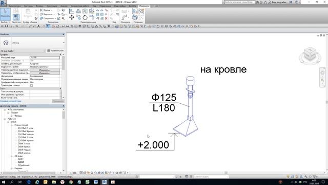Click the Изменить тип button
The width and height of the screenshot is (328, 185).
point(55,51)
